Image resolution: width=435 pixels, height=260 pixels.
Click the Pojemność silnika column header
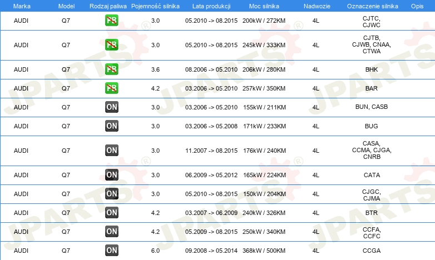[155, 6]
